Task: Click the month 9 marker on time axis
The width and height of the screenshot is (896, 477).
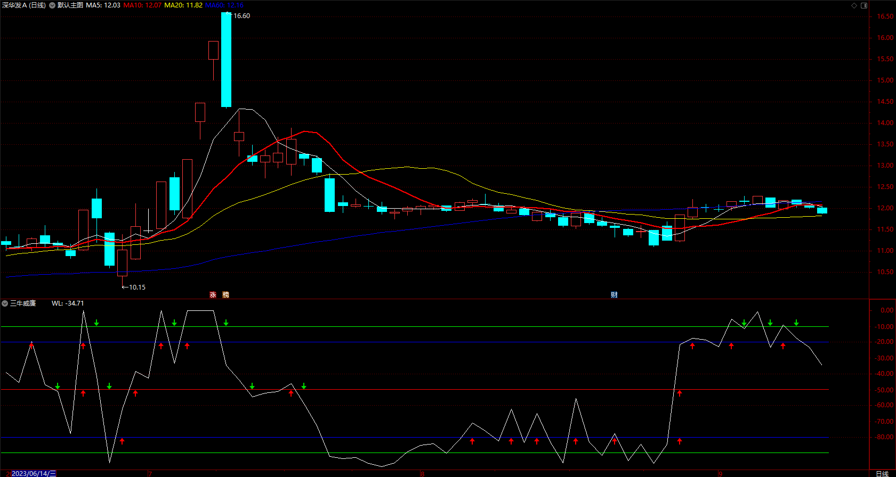Action: [x=720, y=473]
